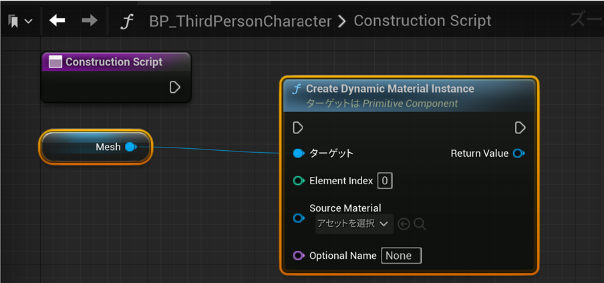Click the Construction Script node's exec output pin

click(175, 87)
